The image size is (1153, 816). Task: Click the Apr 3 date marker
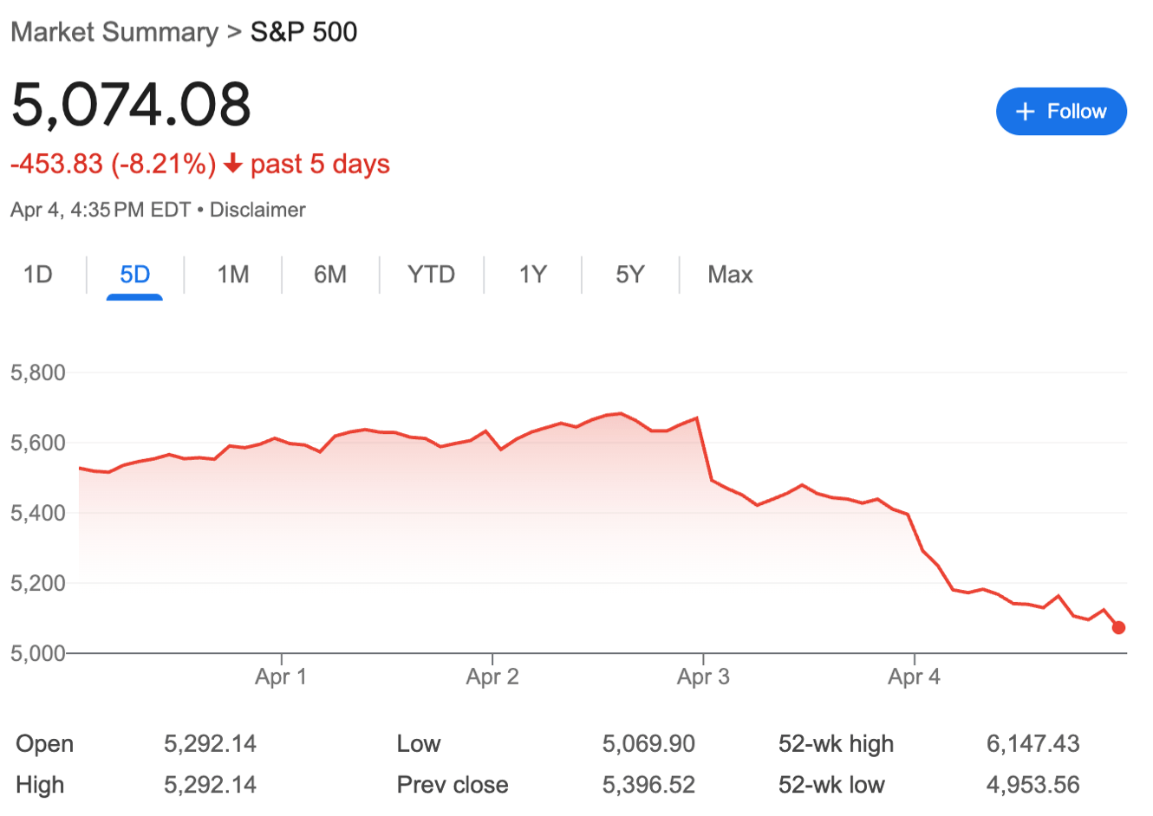click(x=703, y=677)
